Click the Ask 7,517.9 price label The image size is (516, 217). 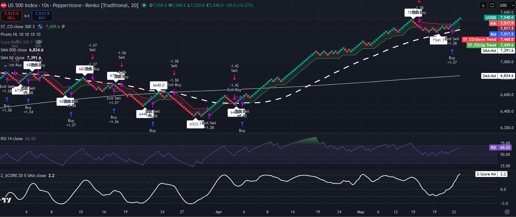point(502,23)
